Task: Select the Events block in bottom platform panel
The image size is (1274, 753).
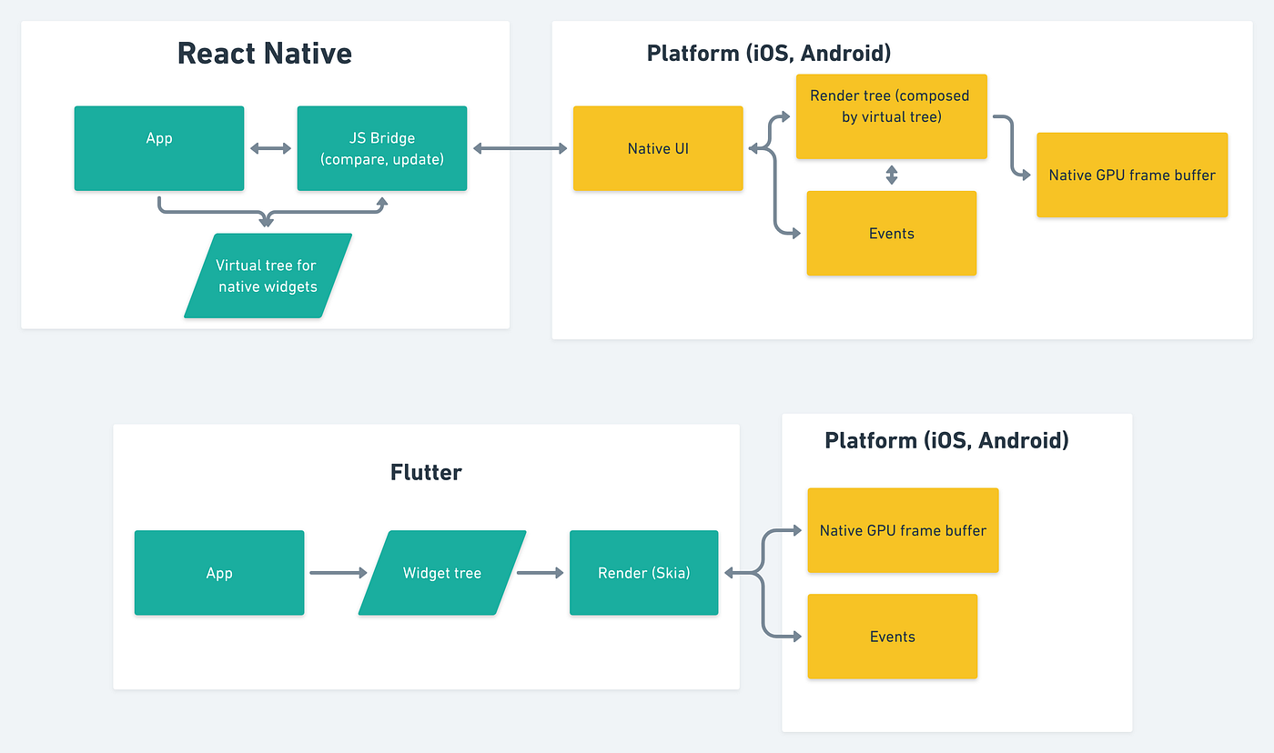Action: (892, 637)
